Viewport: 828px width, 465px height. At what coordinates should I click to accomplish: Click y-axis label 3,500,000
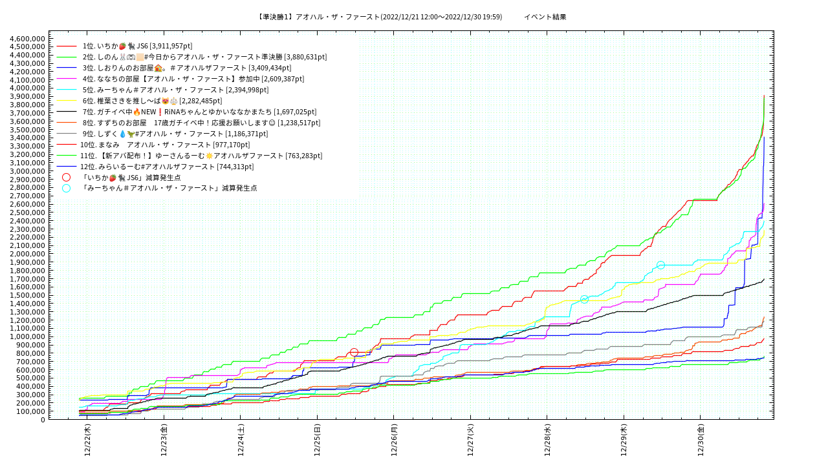click(x=28, y=129)
